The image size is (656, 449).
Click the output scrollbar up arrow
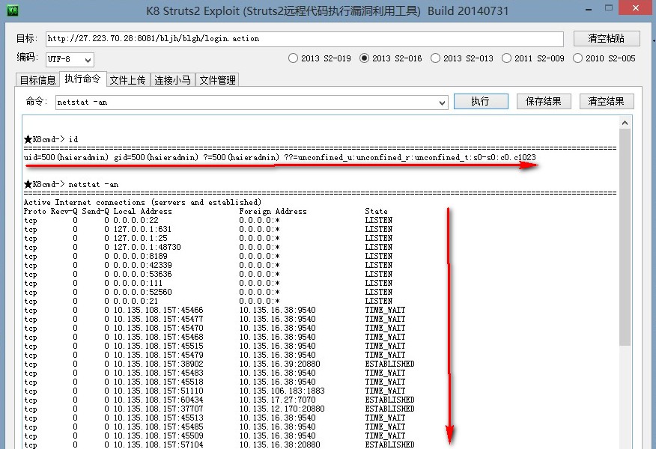pos(625,123)
